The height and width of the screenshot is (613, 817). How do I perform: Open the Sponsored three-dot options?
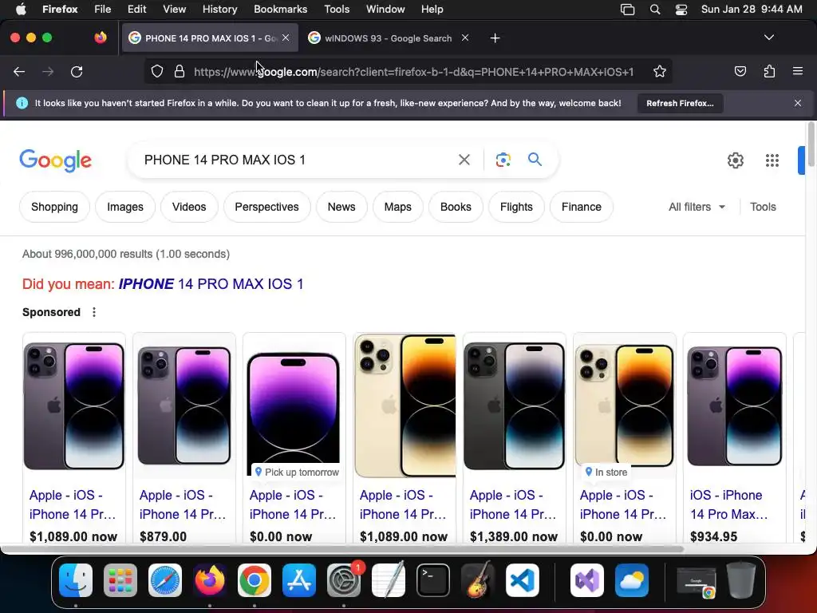[x=94, y=312]
